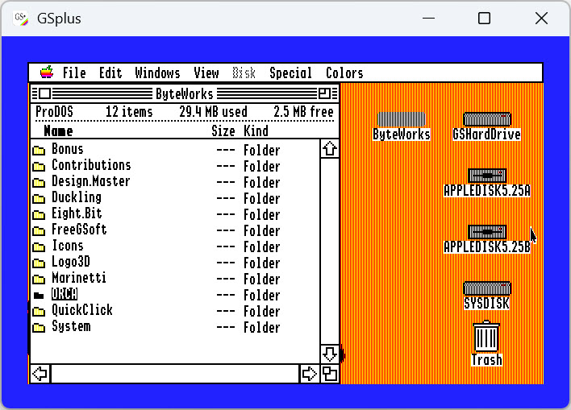Viewport: 571px width, 410px height.
Task: Select the GSHardDrive disk icon
Action: 487,119
